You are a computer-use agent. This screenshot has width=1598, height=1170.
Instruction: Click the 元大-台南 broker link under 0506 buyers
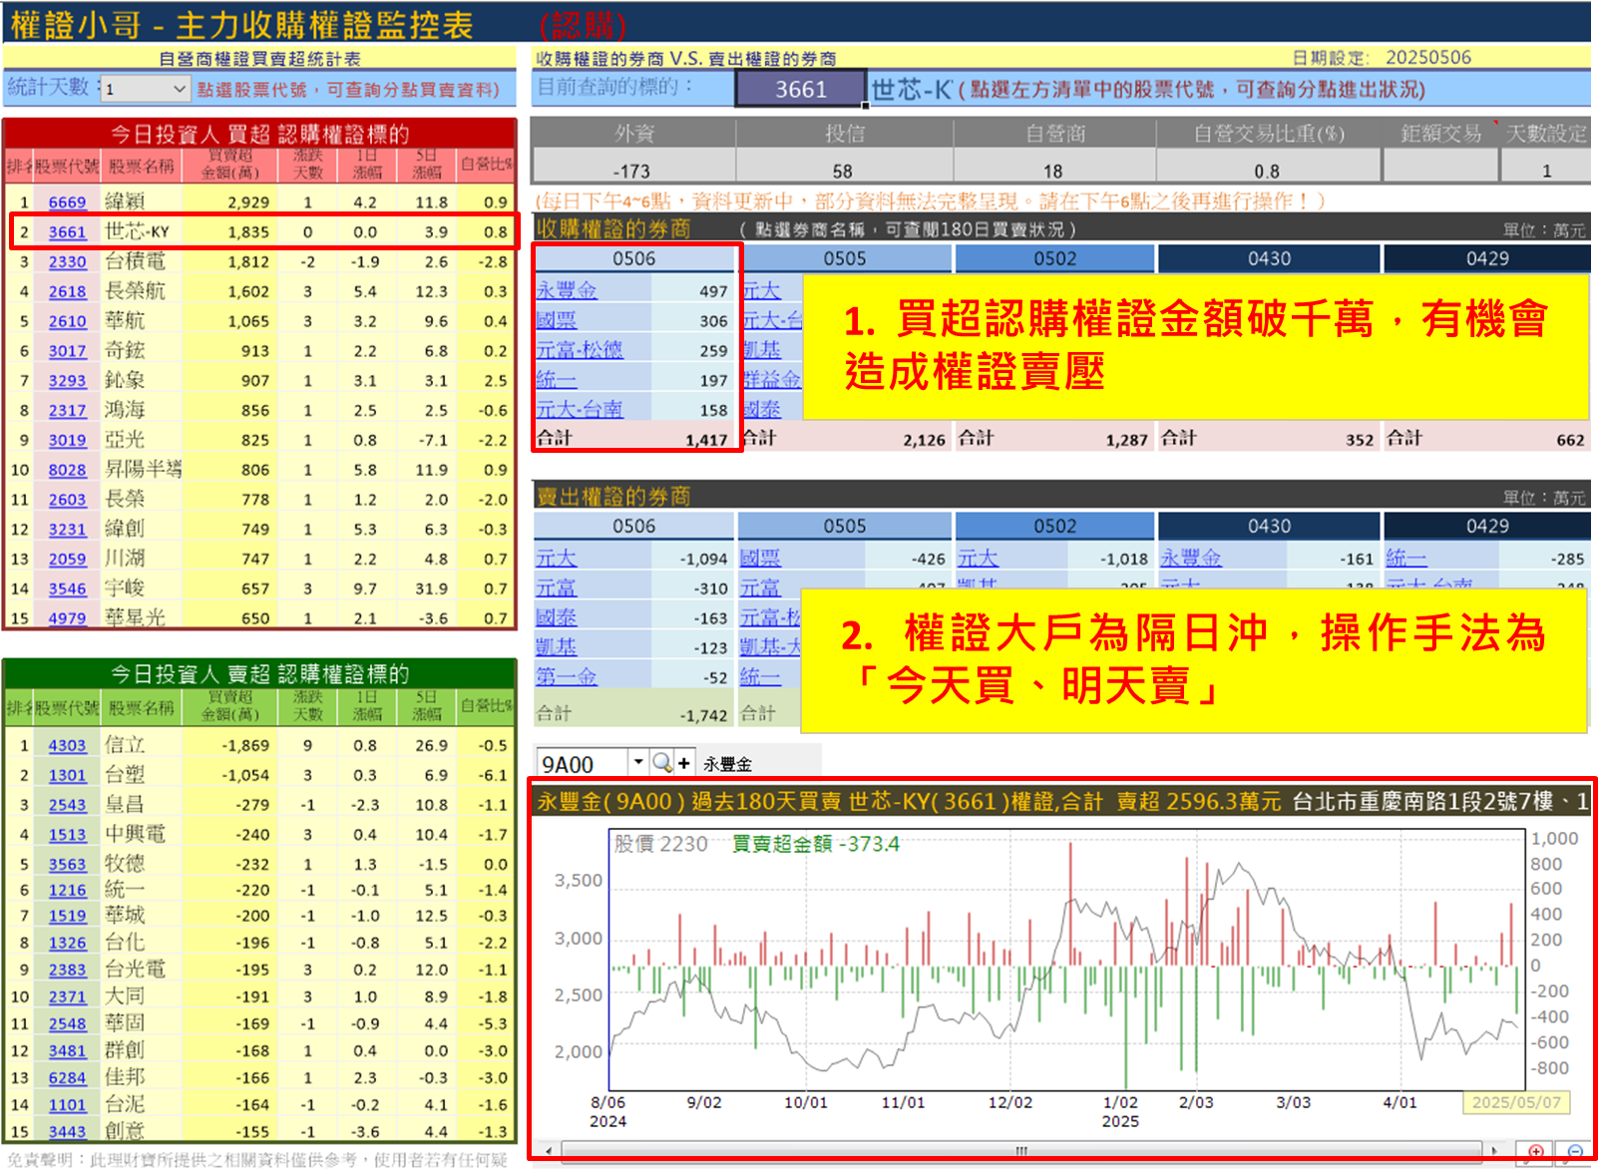coord(580,409)
